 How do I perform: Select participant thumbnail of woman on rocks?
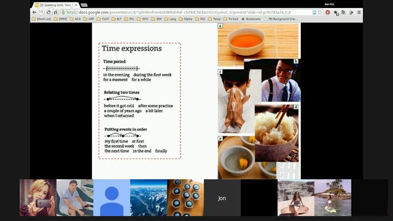[x=296, y=198]
